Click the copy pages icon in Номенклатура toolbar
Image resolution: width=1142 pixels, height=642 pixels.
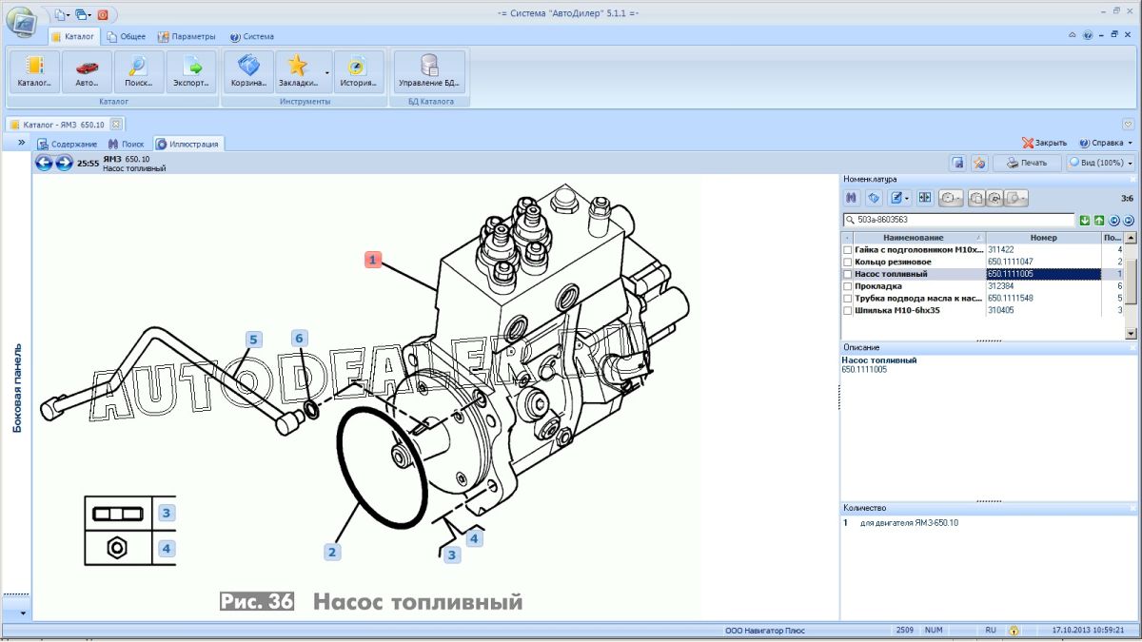click(977, 198)
